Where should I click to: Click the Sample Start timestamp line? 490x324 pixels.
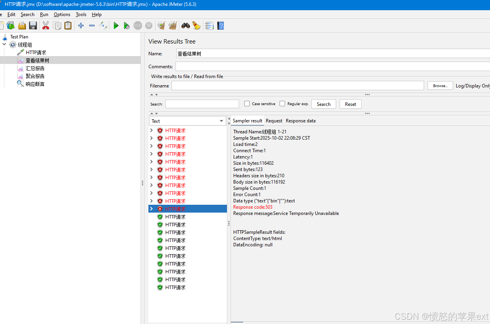272,138
